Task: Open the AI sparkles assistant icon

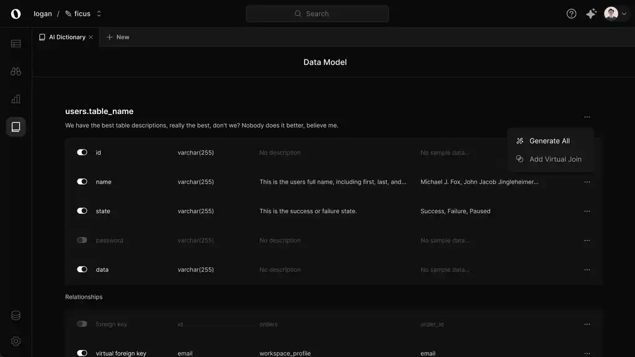Action: [x=590, y=13]
